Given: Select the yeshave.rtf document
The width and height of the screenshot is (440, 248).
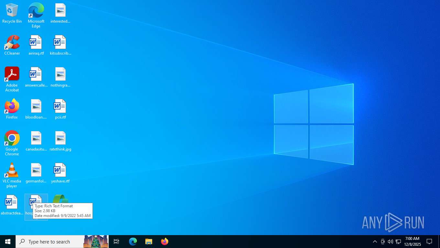Looking at the screenshot, I should [x=60, y=173].
